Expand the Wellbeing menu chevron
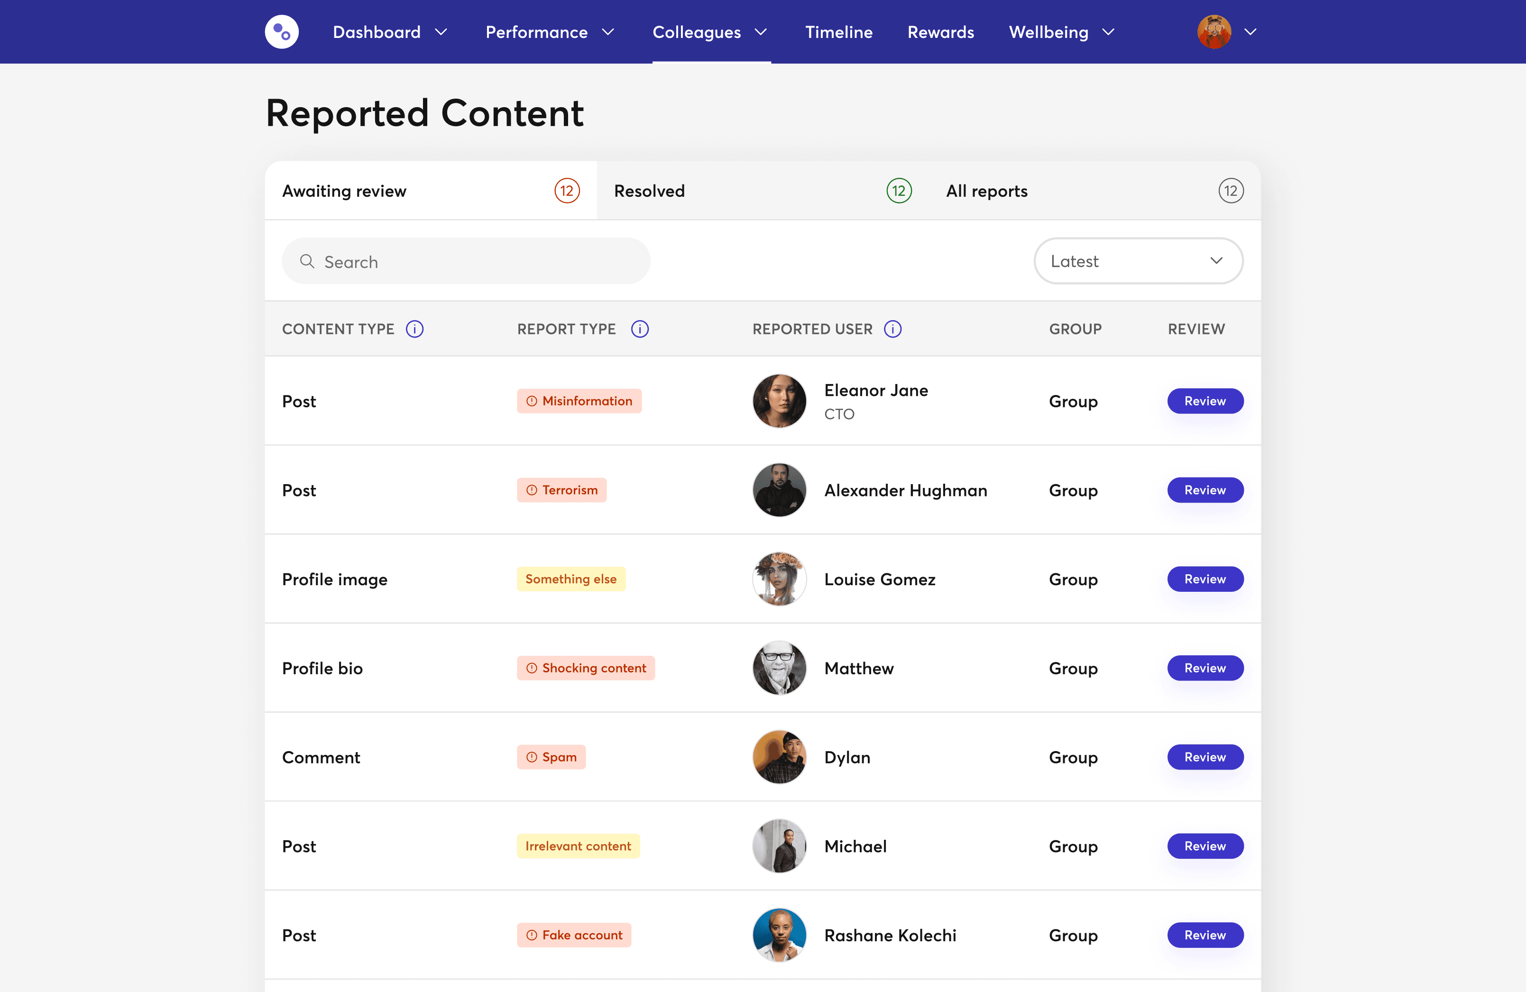The height and width of the screenshot is (992, 1526). [1109, 32]
